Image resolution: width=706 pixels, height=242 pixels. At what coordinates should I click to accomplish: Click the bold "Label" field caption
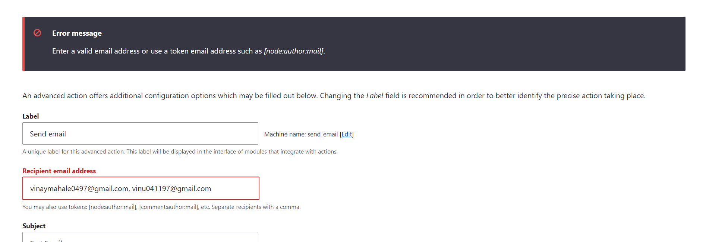[31, 116]
